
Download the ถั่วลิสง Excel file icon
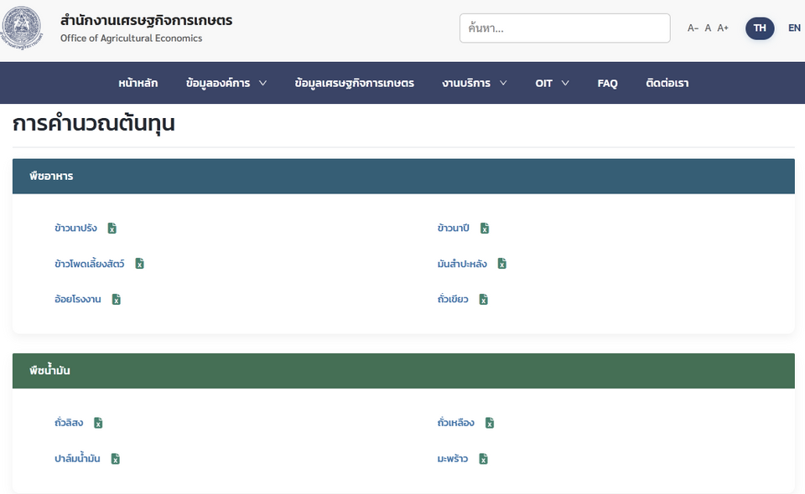(x=98, y=423)
